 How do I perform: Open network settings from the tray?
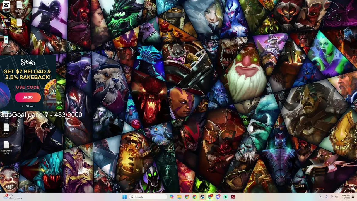coord(332,197)
